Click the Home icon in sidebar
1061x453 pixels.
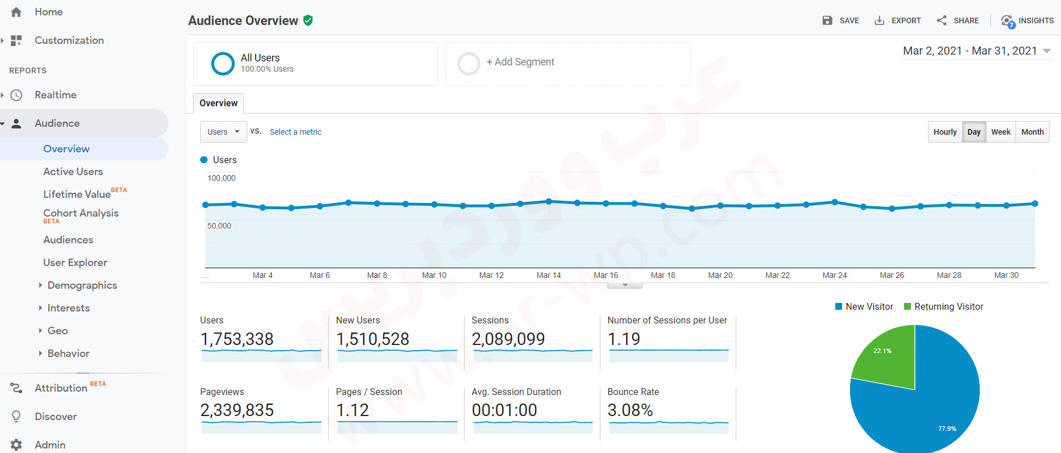point(16,12)
